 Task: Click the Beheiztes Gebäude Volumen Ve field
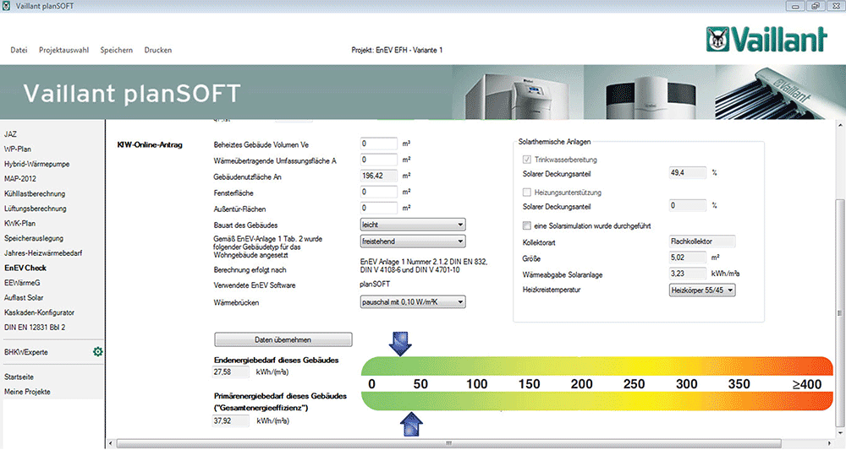coord(379,144)
